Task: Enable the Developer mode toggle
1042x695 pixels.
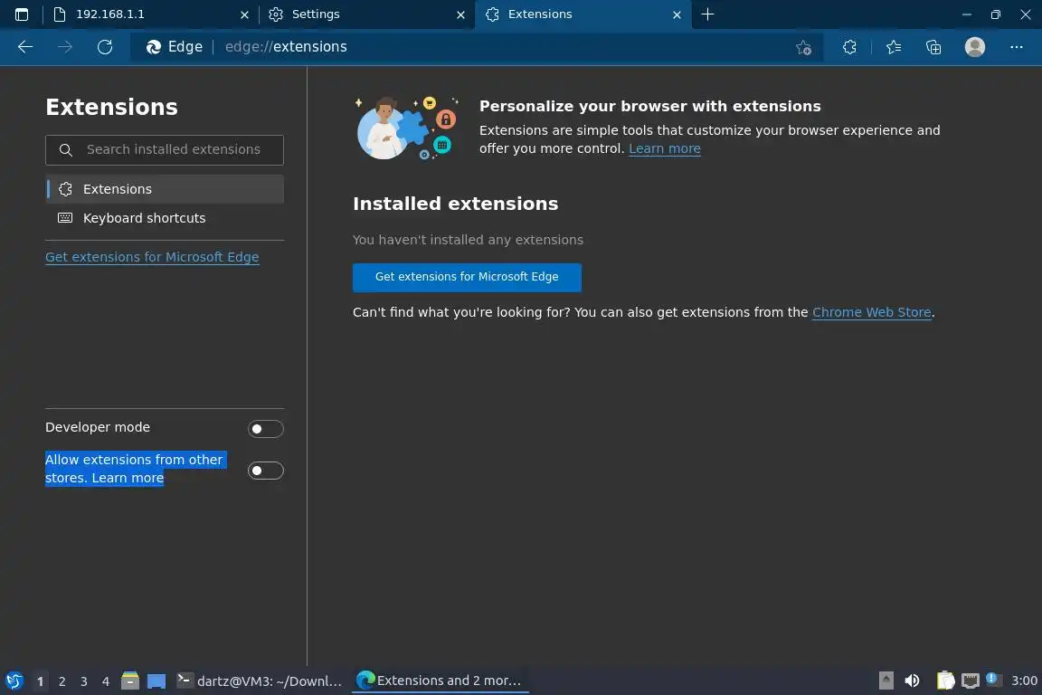Action: (265, 429)
